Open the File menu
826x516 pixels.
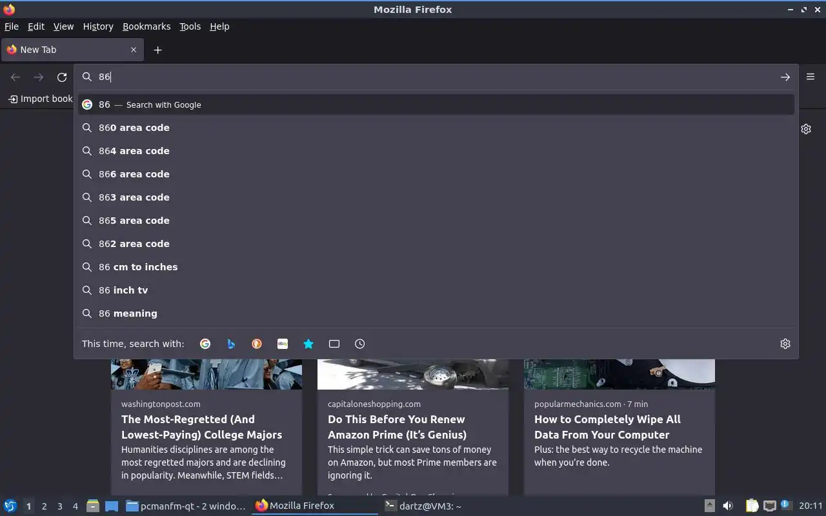coord(12,26)
